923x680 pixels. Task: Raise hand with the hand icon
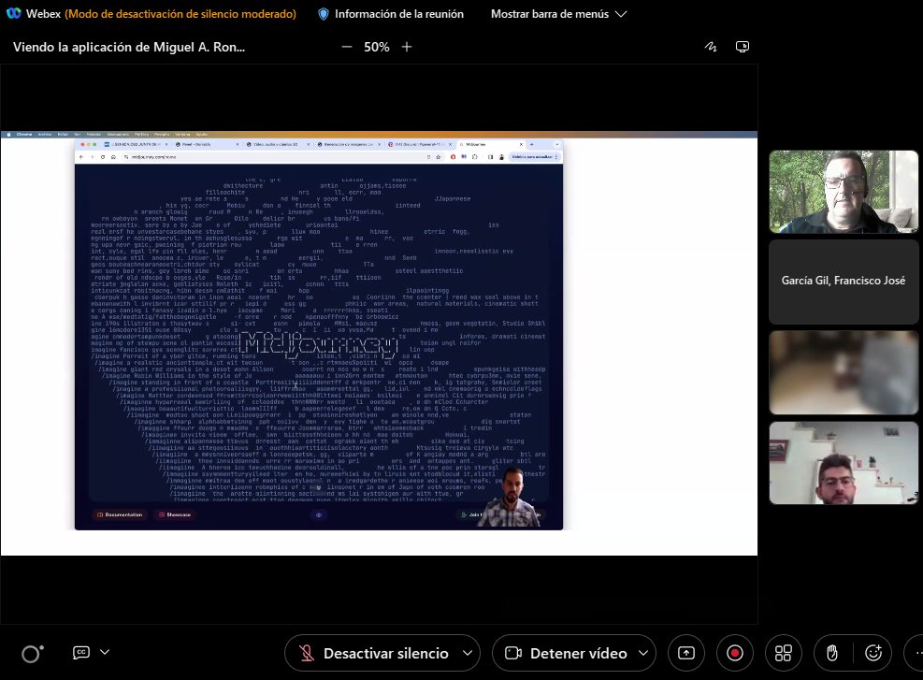point(831,653)
